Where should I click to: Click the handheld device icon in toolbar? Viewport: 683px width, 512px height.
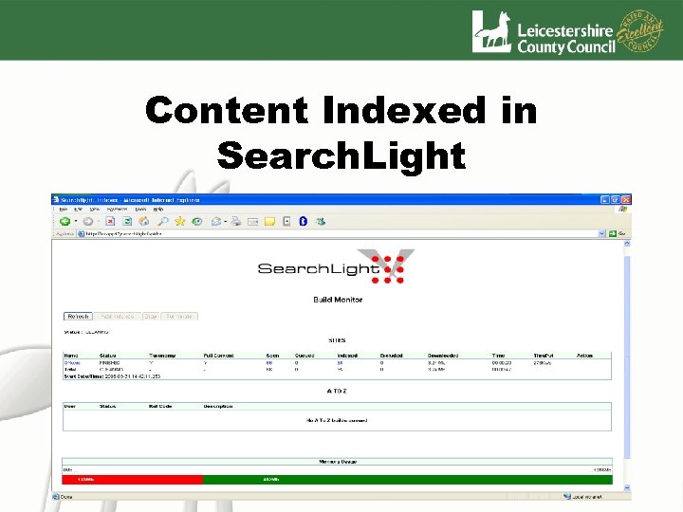(286, 221)
